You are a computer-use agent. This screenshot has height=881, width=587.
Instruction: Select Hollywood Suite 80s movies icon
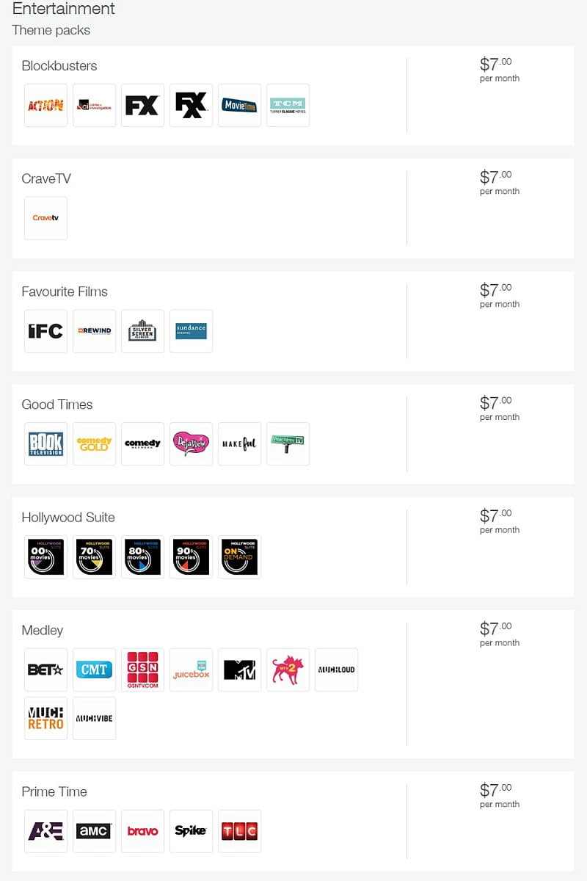pos(142,557)
